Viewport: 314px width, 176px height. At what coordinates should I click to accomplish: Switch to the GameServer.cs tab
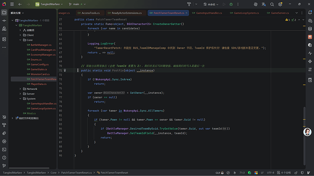pos(278,13)
